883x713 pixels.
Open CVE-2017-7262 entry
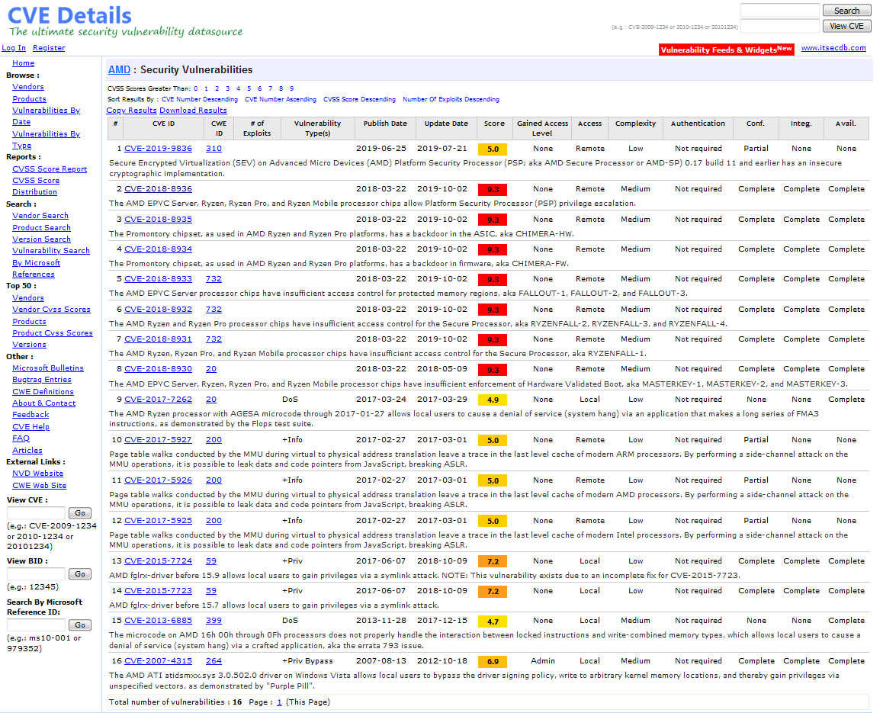click(x=159, y=400)
